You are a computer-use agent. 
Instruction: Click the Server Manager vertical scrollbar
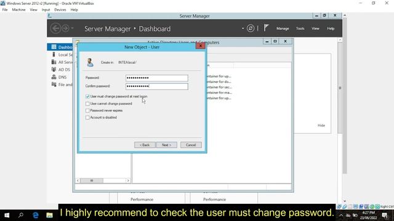coord(340,88)
